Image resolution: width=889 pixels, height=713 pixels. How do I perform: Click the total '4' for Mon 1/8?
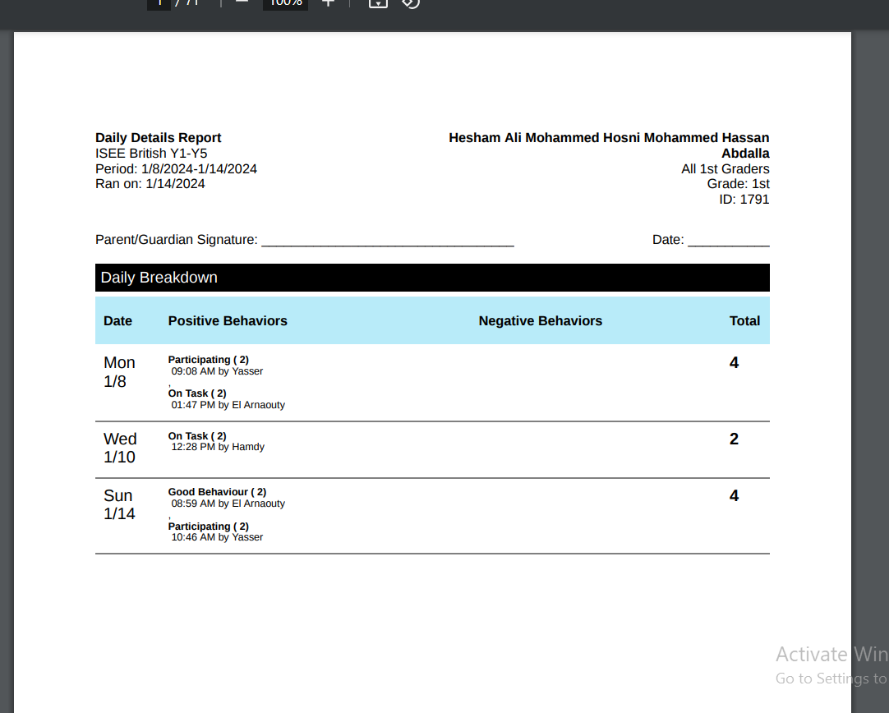734,363
